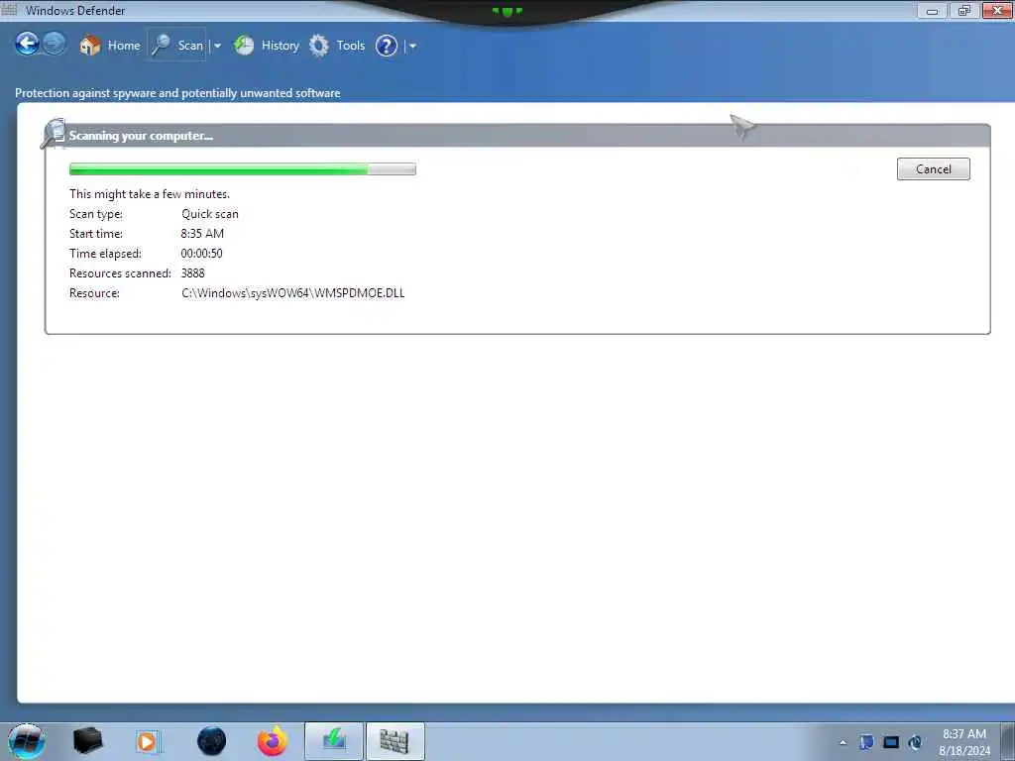Click the monitor icon in system tray
The width and height of the screenshot is (1015, 761).
click(x=891, y=742)
